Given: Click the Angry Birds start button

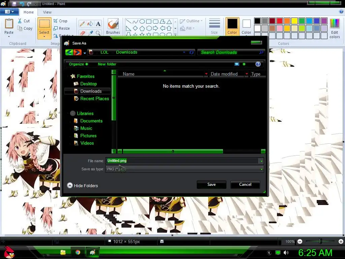Looking at the screenshot, I should [x=9, y=252].
